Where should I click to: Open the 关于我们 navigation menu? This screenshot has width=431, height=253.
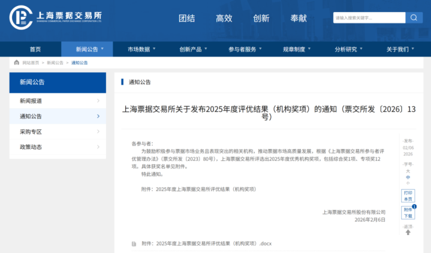click(x=397, y=49)
